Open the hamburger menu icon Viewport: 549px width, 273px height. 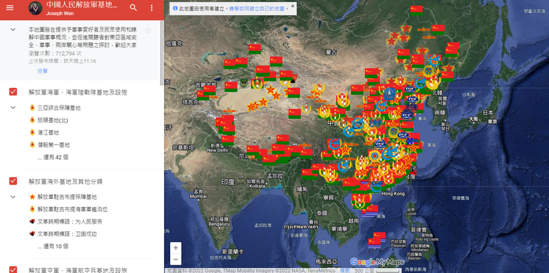(10, 8)
